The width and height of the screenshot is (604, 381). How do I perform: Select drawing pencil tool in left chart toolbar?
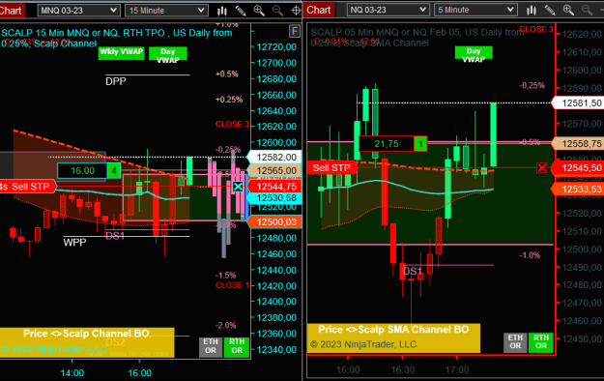[x=241, y=11]
